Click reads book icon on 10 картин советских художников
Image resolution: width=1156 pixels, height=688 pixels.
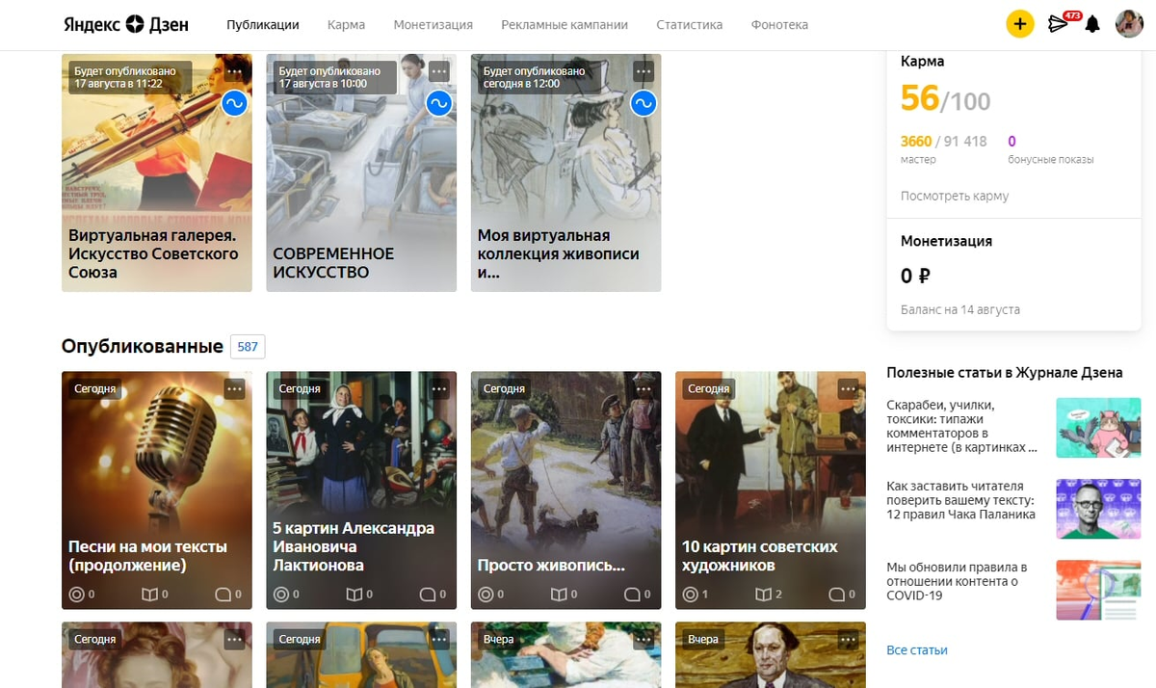tap(763, 595)
